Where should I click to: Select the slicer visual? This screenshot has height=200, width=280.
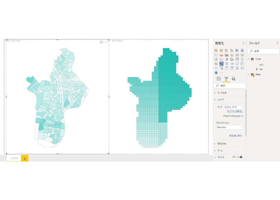click(x=221, y=68)
